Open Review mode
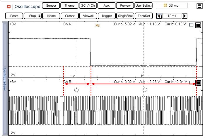The image size is (205, 138). [x=125, y=6]
